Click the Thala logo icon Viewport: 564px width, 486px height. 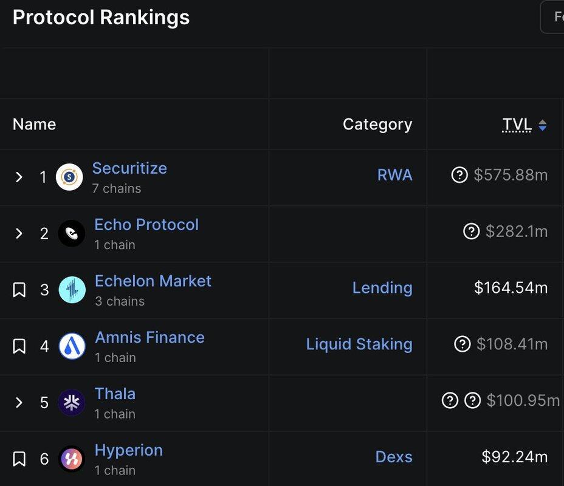[x=72, y=403]
